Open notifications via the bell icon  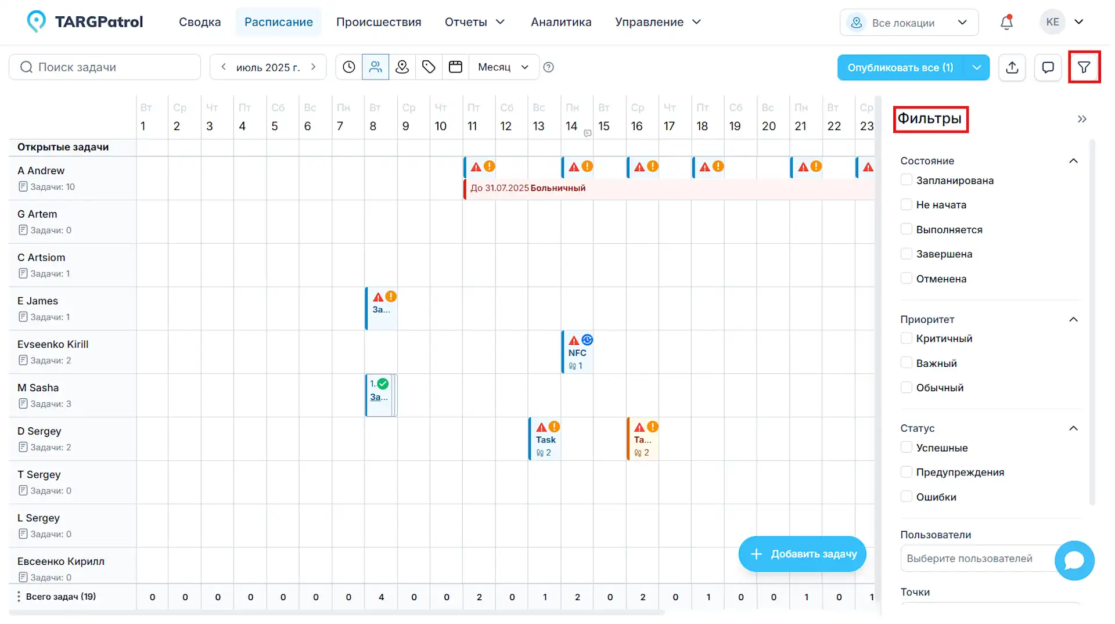point(1006,21)
